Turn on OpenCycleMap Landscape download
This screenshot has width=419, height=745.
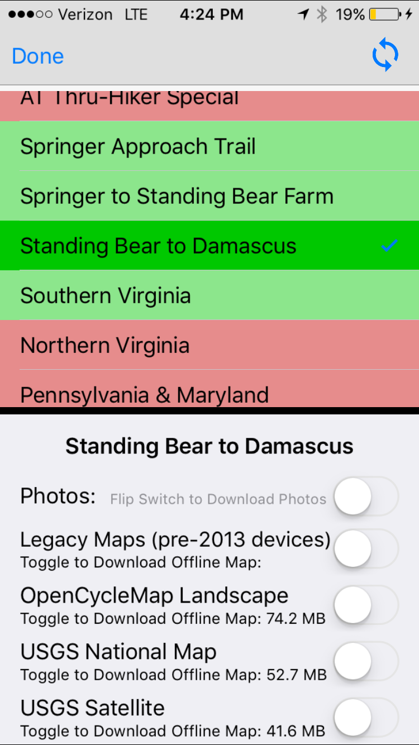coord(366,605)
